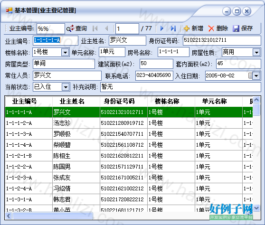The height and width of the screenshot is (225, 265).
Task: Go to first record arrow
Action: [x=95, y=28]
